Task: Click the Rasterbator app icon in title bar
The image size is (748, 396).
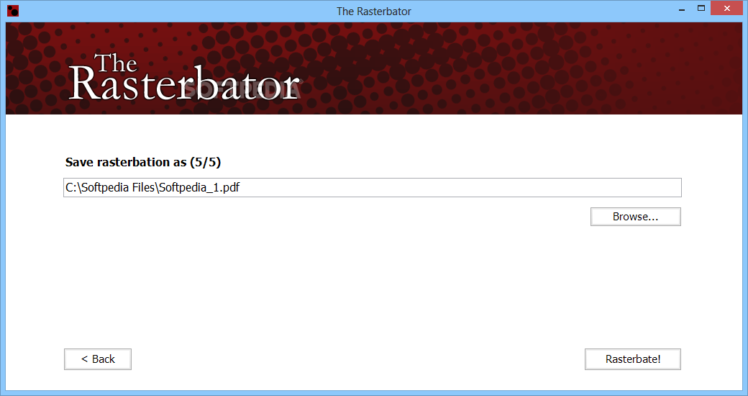Action: (13, 11)
